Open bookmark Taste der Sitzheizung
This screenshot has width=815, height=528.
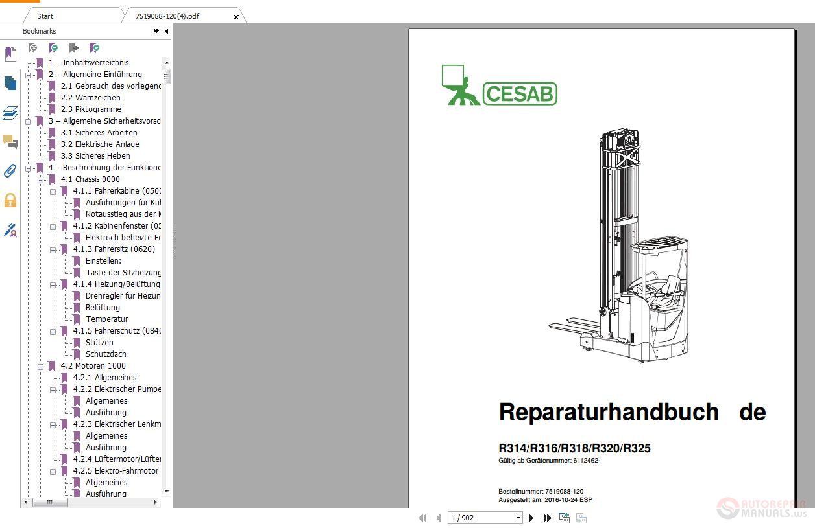(x=123, y=273)
